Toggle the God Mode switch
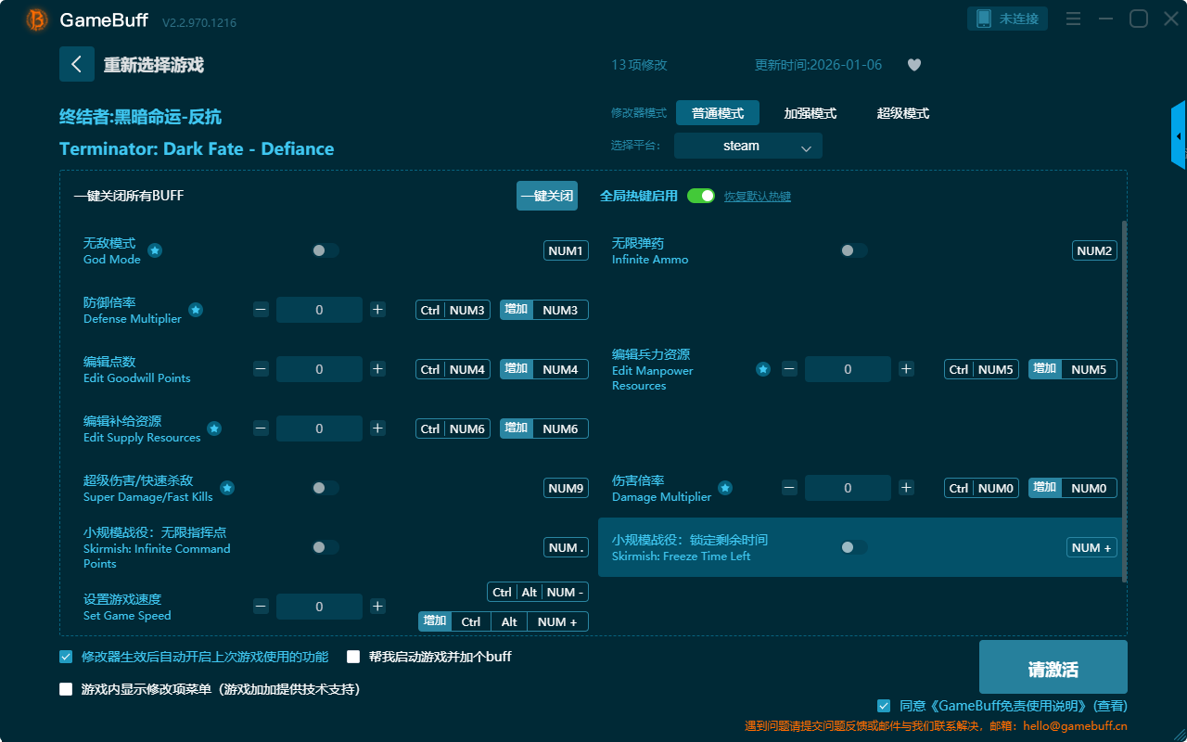The image size is (1187, 742). pos(325,250)
